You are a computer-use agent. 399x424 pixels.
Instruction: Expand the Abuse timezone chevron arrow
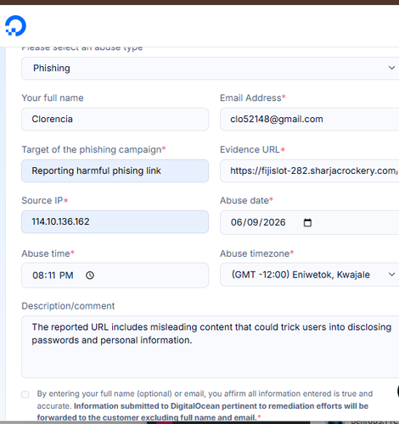click(x=391, y=275)
